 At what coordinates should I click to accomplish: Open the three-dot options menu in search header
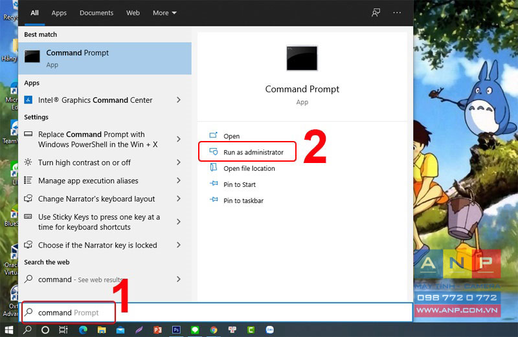(x=397, y=12)
